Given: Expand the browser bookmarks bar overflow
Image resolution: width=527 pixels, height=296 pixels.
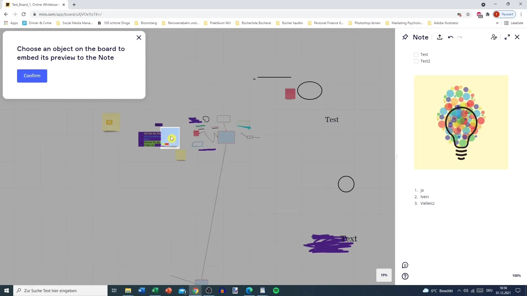Looking at the screenshot, I should pyautogui.click(x=498, y=23).
